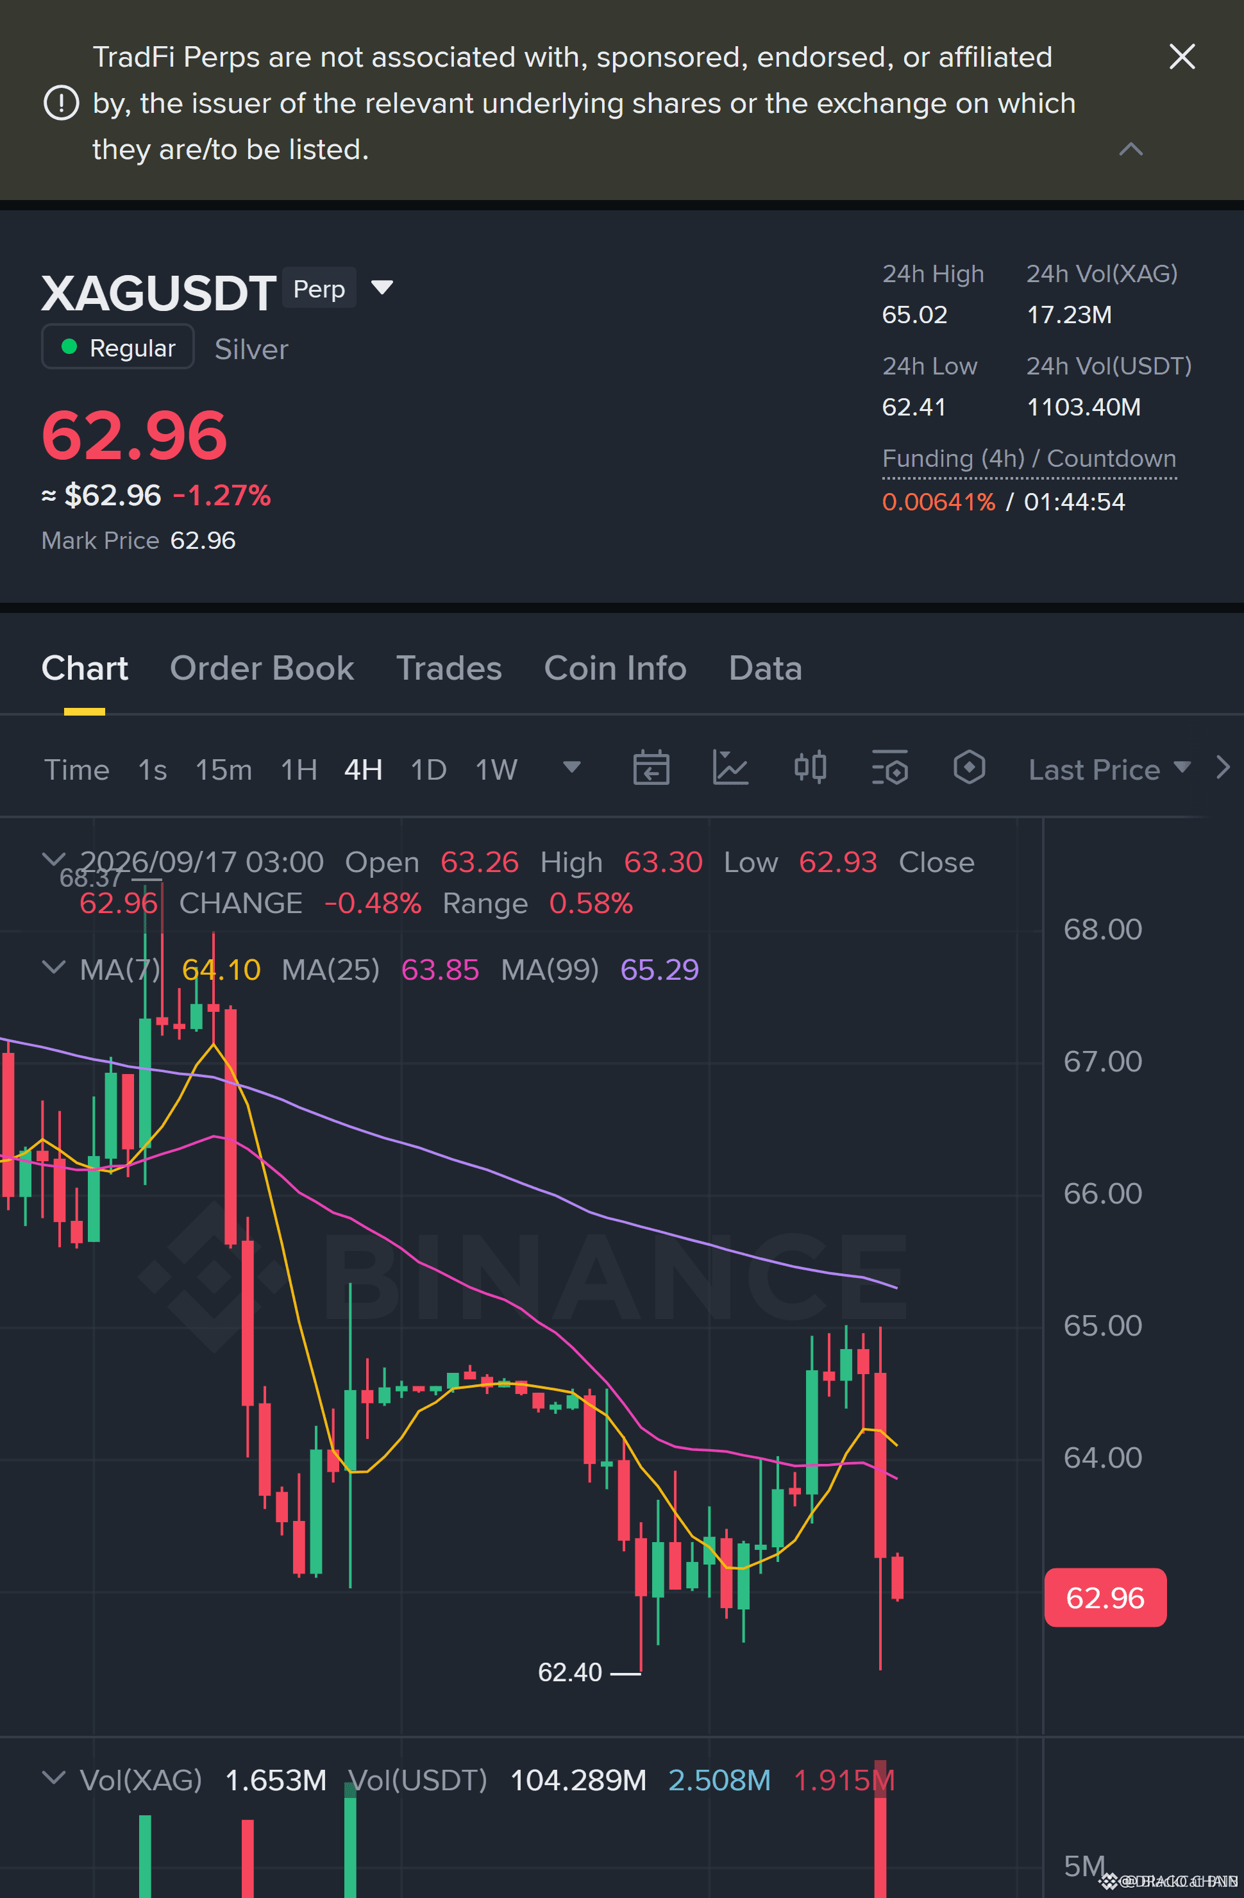Switch to the Coin Info tab
This screenshot has height=1898, width=1244.
point(615,668)
